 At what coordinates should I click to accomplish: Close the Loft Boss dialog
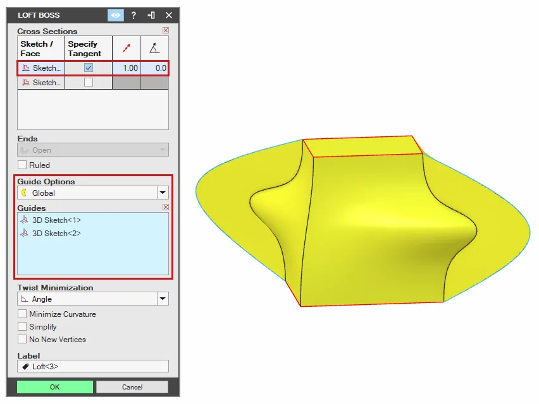[169, 15]
